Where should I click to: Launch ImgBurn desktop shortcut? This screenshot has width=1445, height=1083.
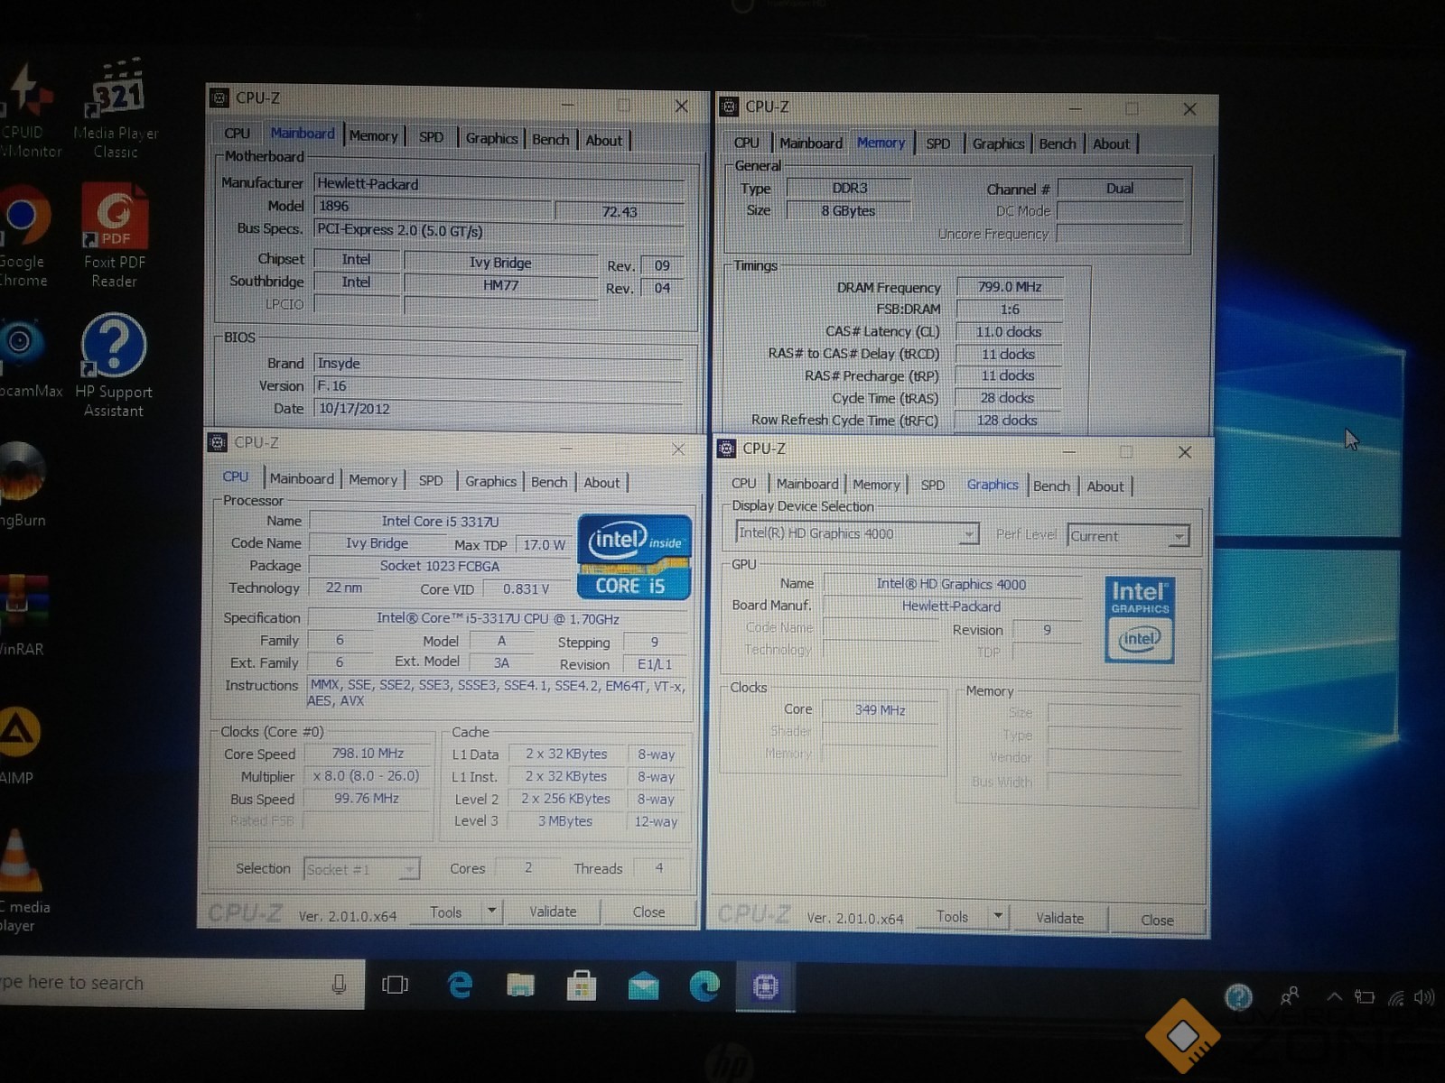22,486
